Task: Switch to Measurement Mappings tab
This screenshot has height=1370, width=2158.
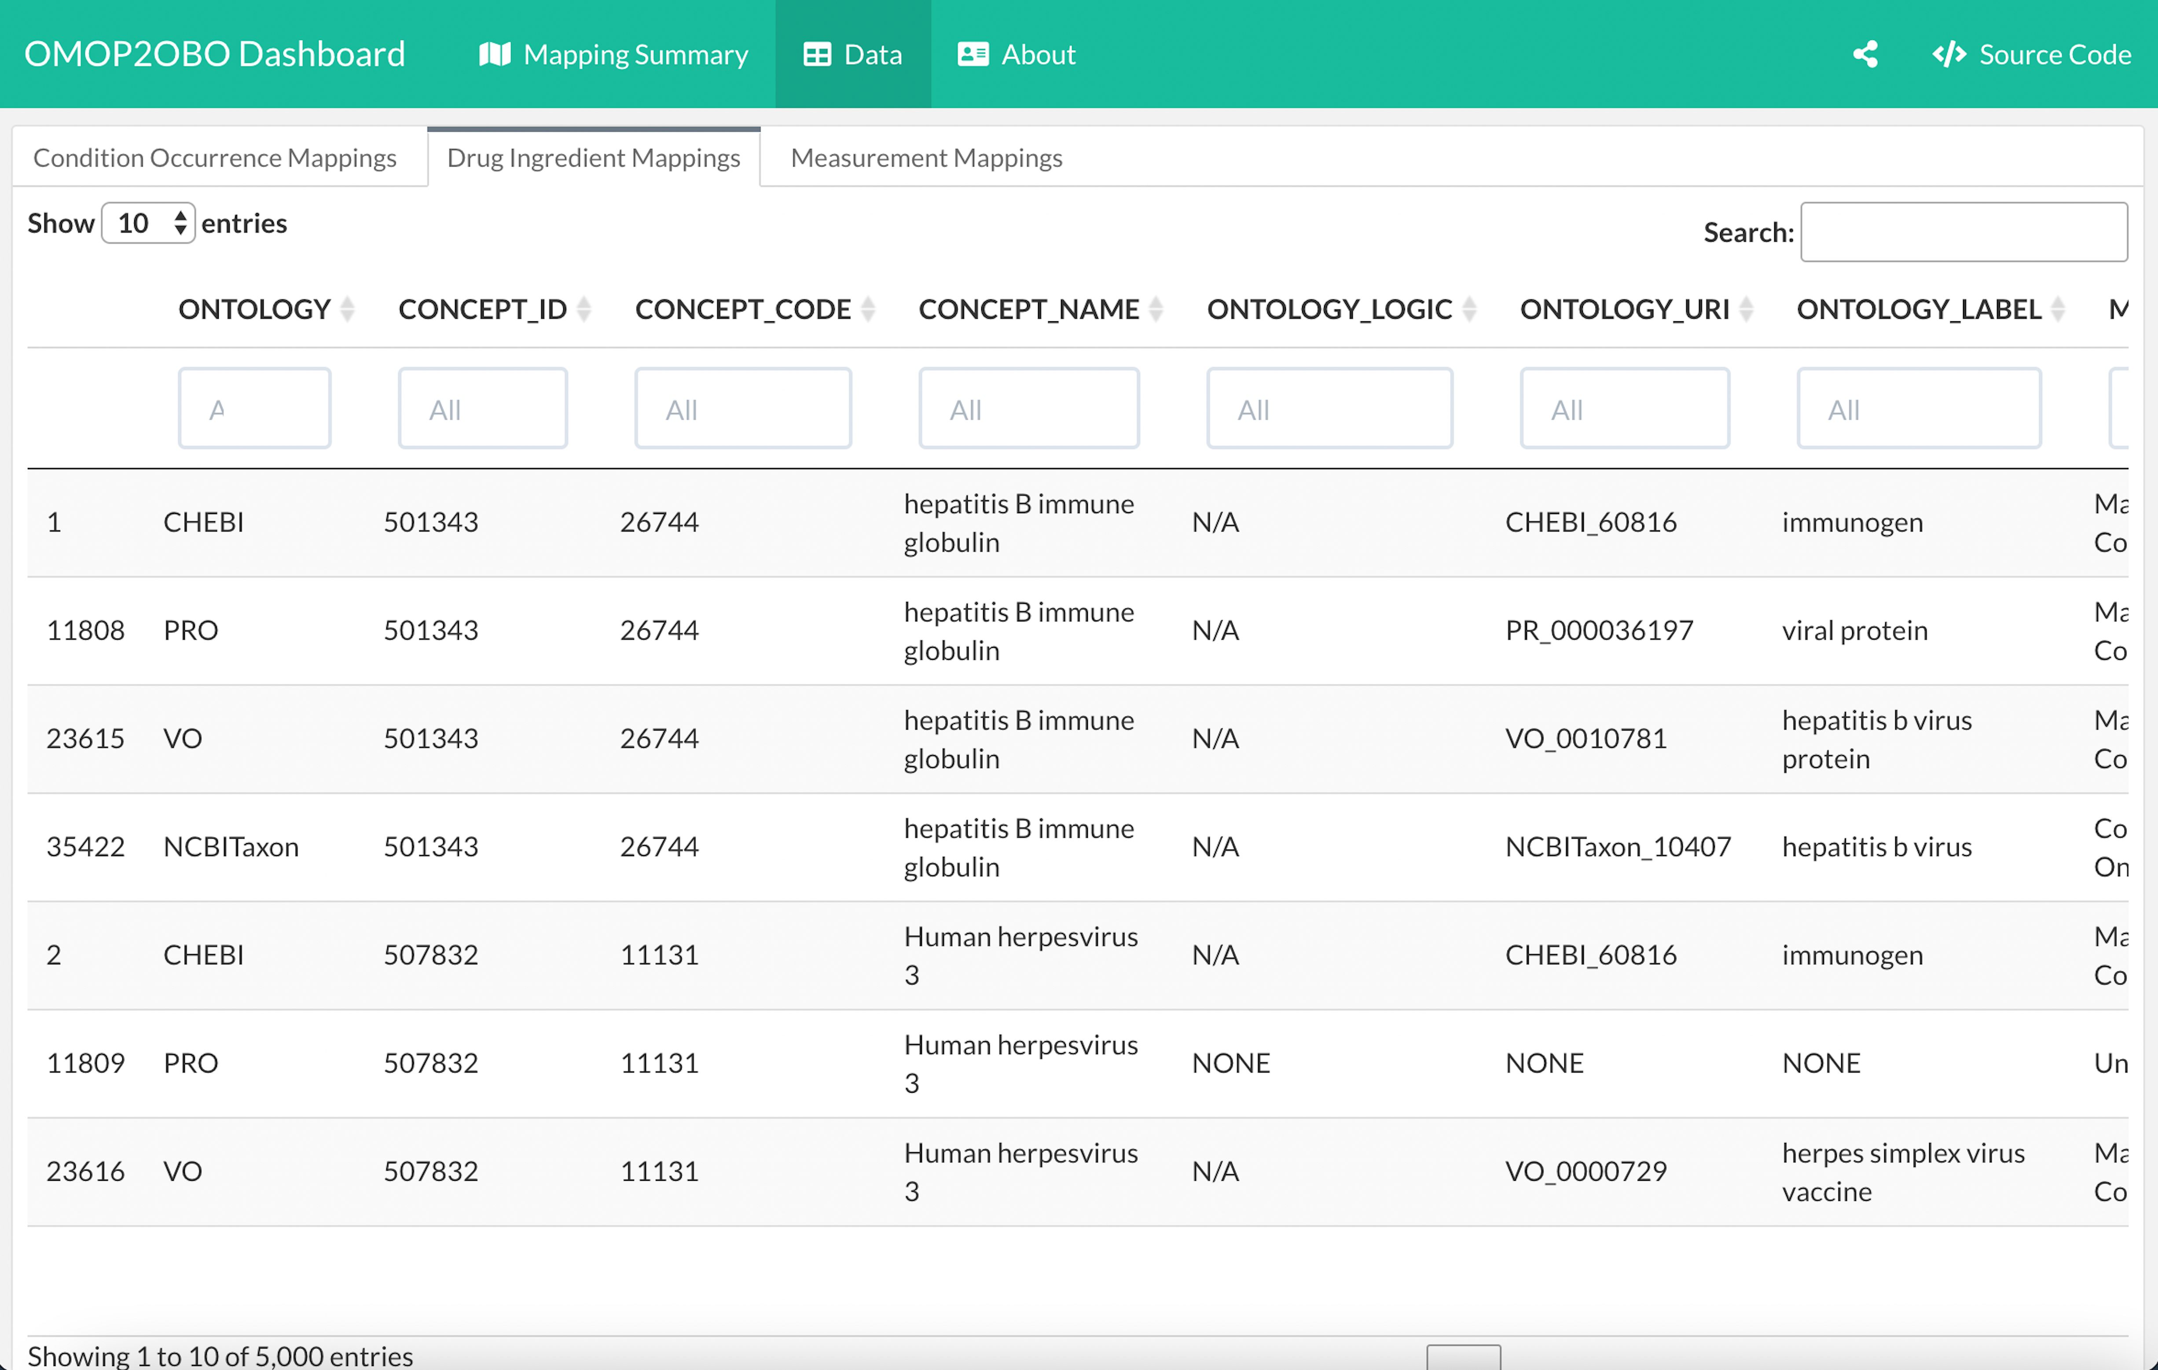Action: [927, 158]
